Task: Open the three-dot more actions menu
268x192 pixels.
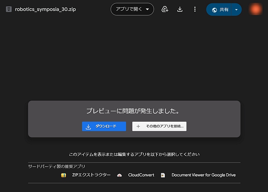Action: coord(195,9)
